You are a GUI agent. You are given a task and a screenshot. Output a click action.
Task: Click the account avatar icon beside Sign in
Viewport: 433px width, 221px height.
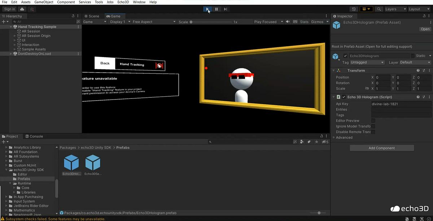pos(22,9)
